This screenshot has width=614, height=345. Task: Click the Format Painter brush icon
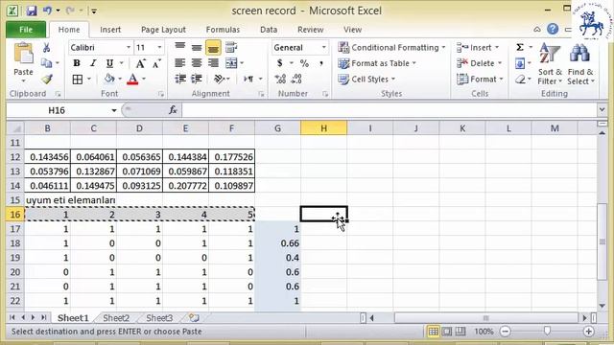tap(47, 79)
